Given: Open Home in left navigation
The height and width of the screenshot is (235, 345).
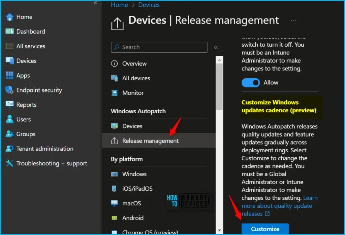Looking at the screenshot, I should coord(24,17).
